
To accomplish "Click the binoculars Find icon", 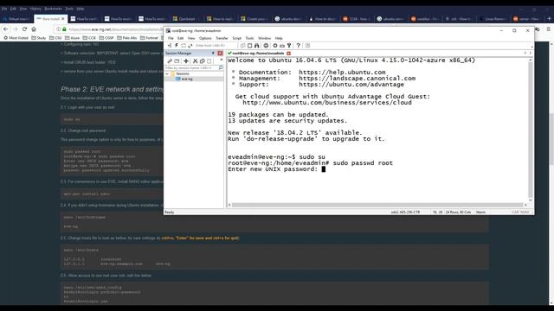I will (257, 46).
